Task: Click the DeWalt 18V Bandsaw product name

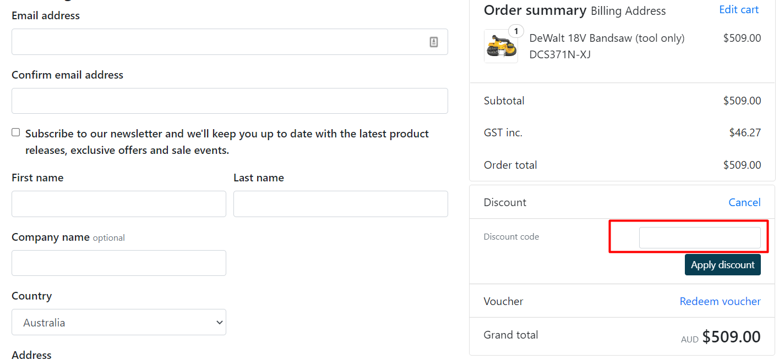Action: pyautogui.click(x=607, y=38)
